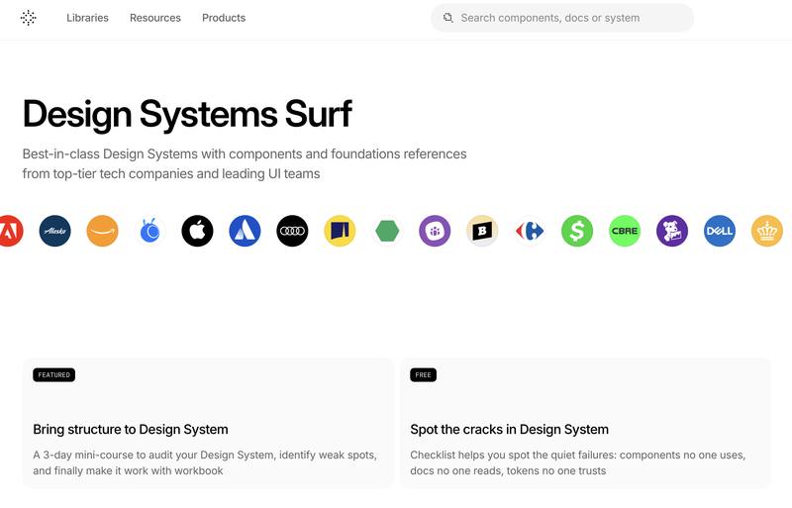This screenshot has width=792, height=508.
Task: Open the Adobe design system logo
Action: coord(10,231)
